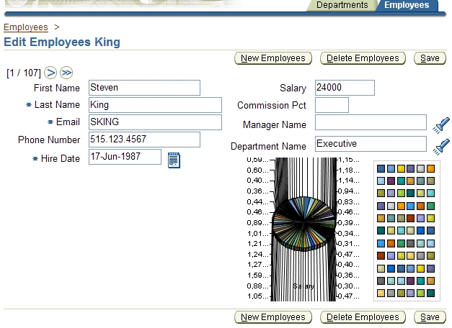Switch to the Departments tab
Screen dimensions: 452x328
tap(342, 5)
